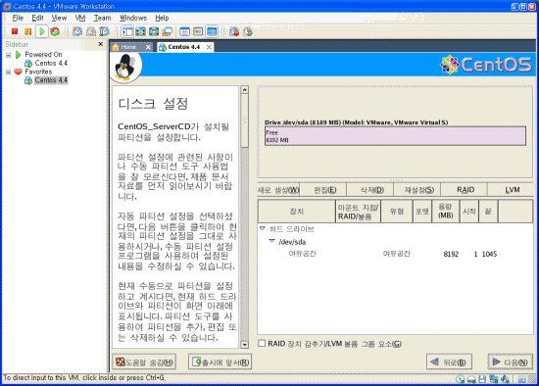Revert to snapshot using the toolbar icon
This screenshot has width=539, height=386.
coord(91,31)
